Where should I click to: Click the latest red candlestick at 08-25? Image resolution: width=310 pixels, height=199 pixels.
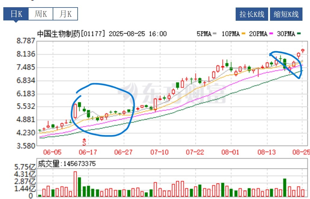pyautogui.click(x=303, y=51)
